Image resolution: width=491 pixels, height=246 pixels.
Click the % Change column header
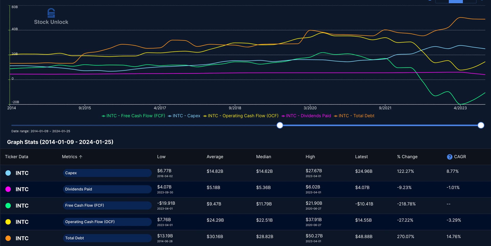tap(407, 157)
